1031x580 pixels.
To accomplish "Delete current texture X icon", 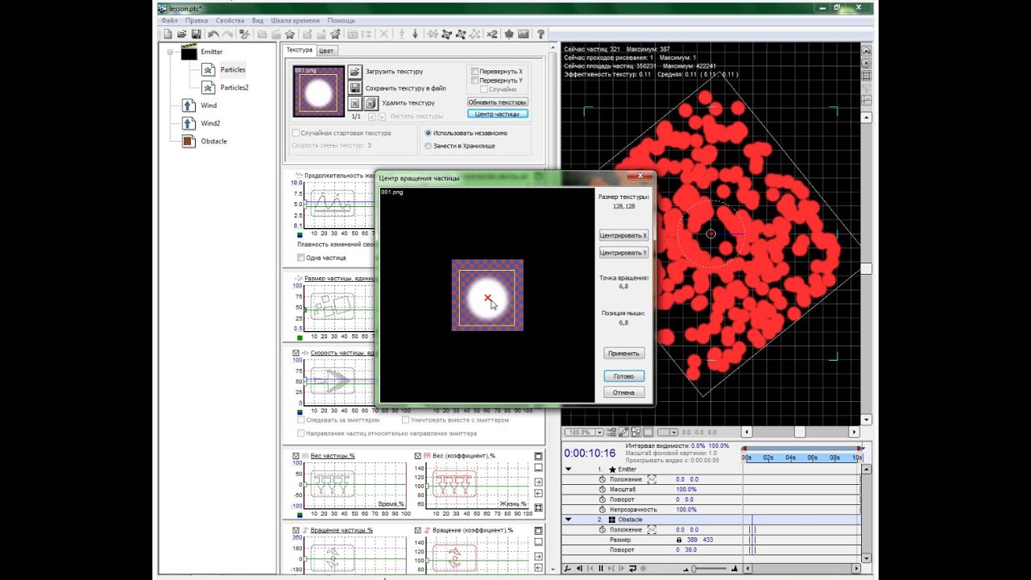I will click(x=355, y=103).
